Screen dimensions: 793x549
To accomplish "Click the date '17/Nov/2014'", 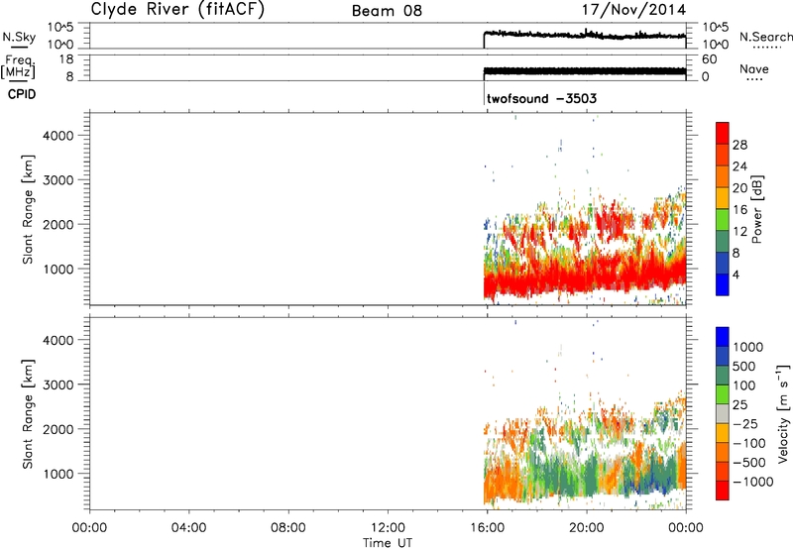I will tap(633, 10).
